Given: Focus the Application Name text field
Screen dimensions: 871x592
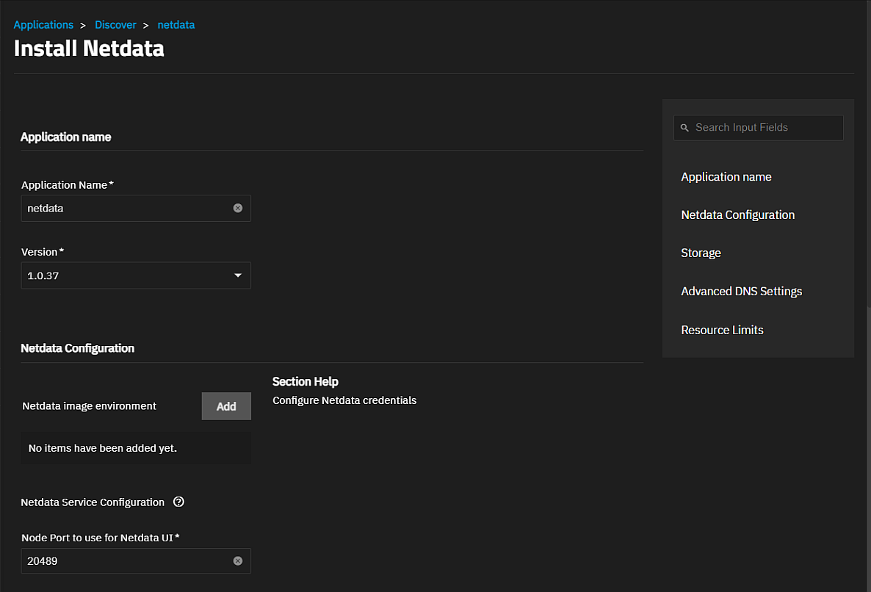Looking at the screenshot, I should click(125, 209).
